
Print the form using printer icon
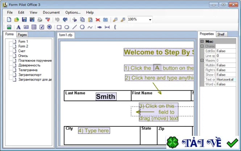(x=40, y=20)
